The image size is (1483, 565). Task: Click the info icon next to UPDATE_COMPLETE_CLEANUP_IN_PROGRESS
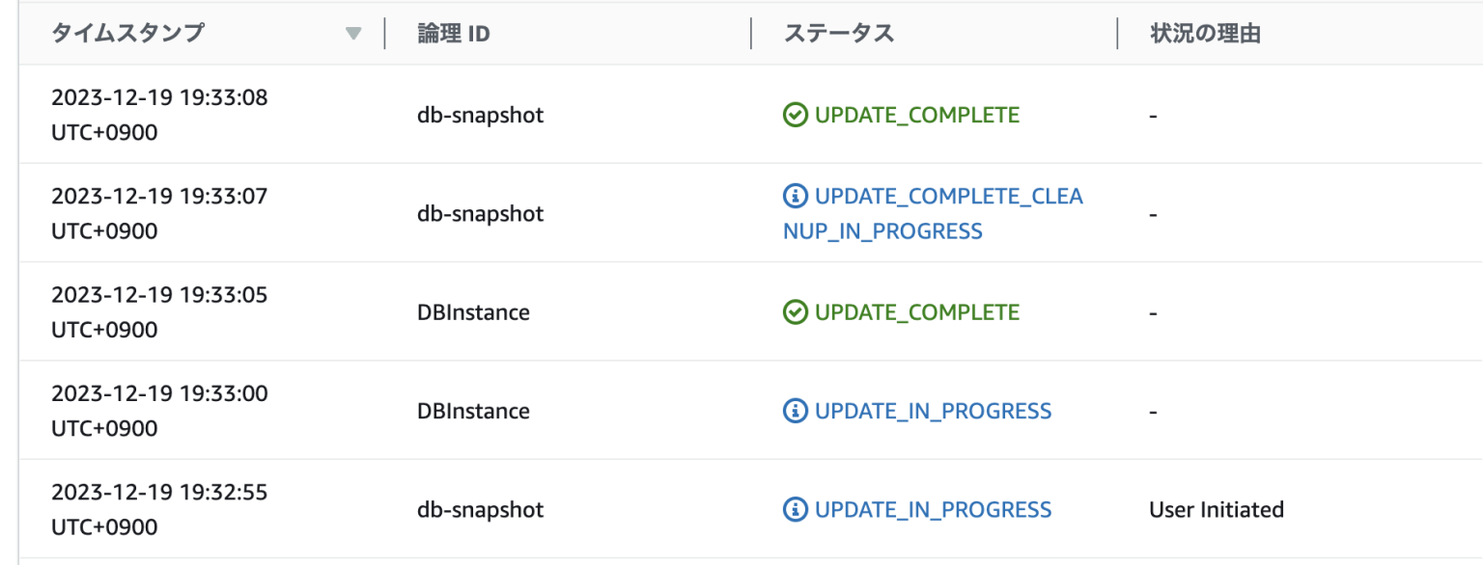794,196
